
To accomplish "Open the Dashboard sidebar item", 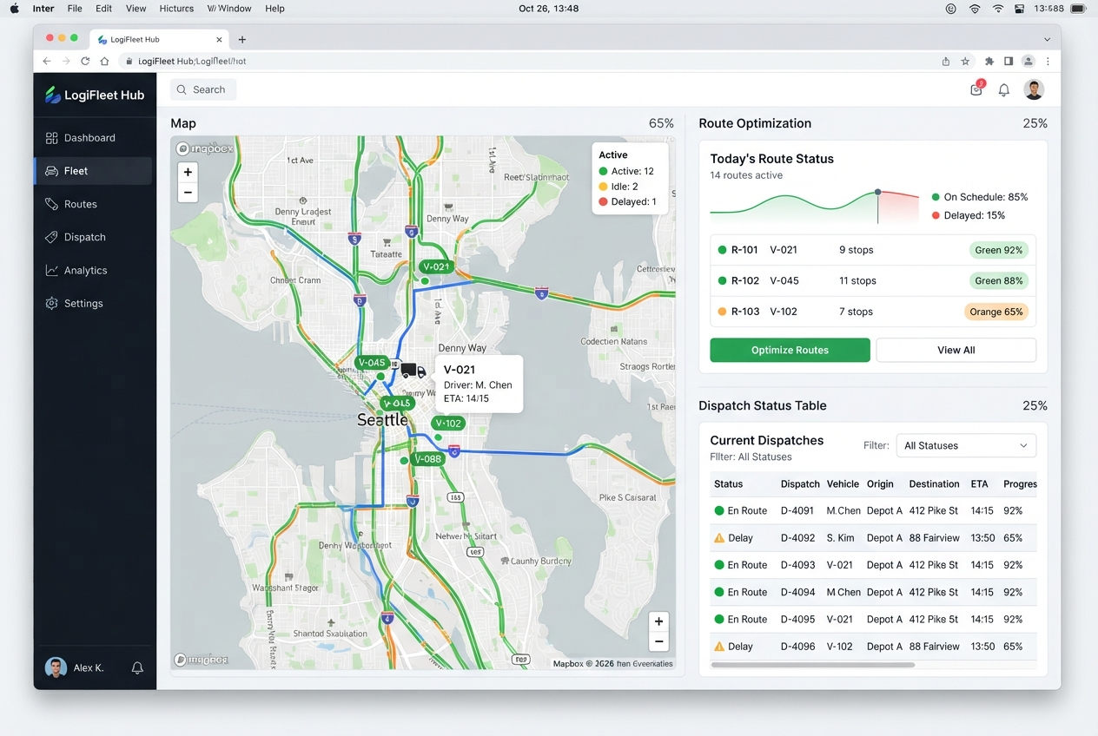I will [x=94, y=138].
